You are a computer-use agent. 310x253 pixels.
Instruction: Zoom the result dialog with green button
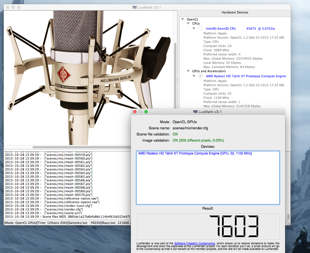click(x=146, y=112)
